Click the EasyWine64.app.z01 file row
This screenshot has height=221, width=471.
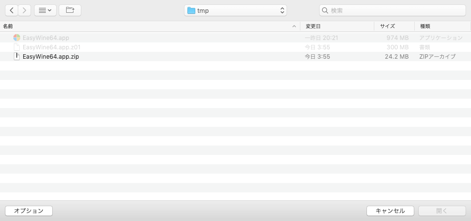click(x=236, y=47)
